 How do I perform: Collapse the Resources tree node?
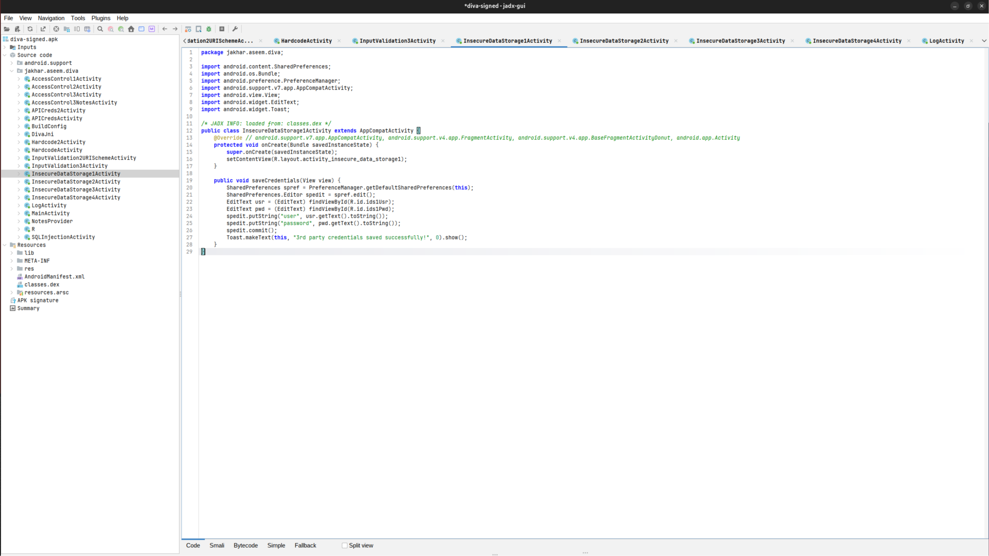pyautogui.click(x=5, y=245)
